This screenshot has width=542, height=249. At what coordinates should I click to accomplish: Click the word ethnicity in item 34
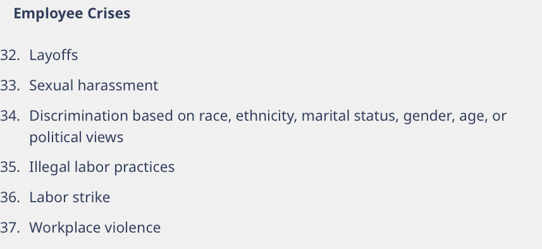(266, 116)
